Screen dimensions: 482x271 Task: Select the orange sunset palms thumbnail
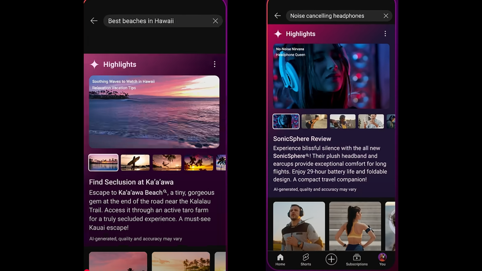pos(199,162)
